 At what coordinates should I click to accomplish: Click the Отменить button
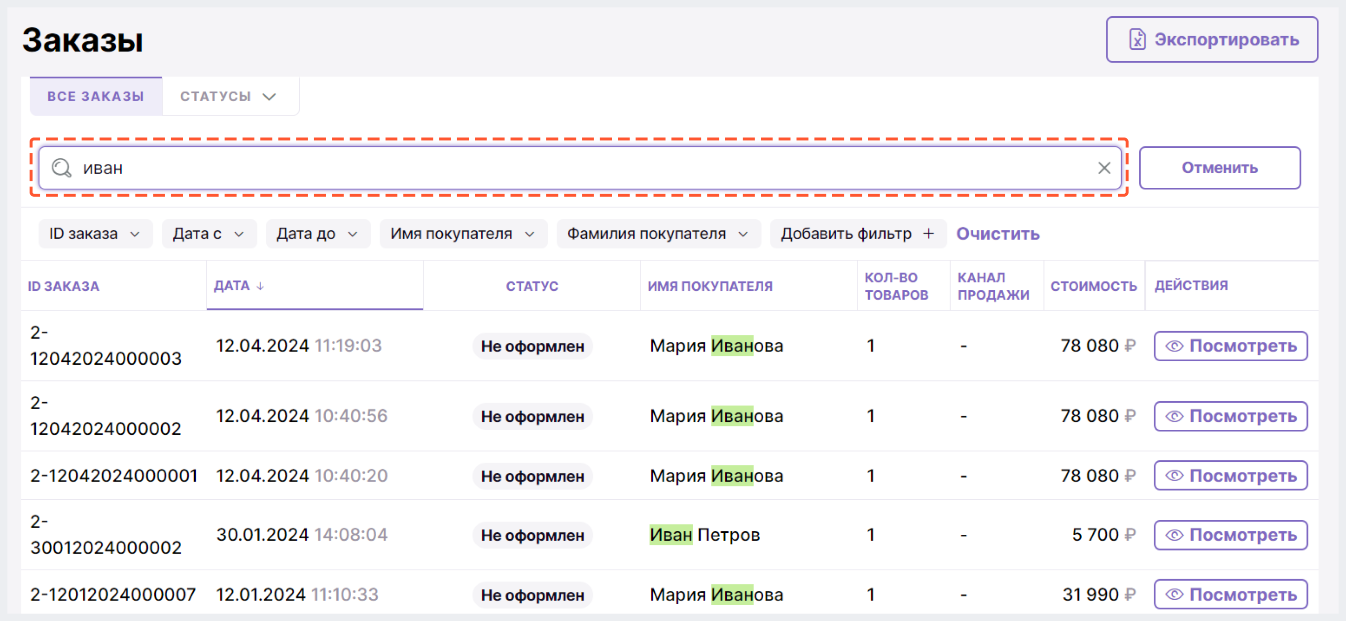[1220, 168]
